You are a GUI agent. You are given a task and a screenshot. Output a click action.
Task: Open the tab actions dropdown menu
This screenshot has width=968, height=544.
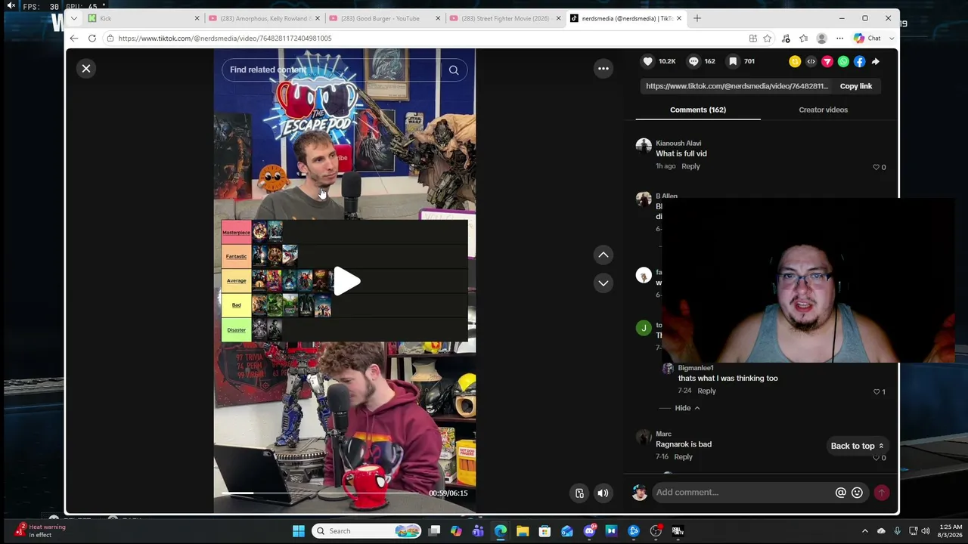(x=73, y=18)
